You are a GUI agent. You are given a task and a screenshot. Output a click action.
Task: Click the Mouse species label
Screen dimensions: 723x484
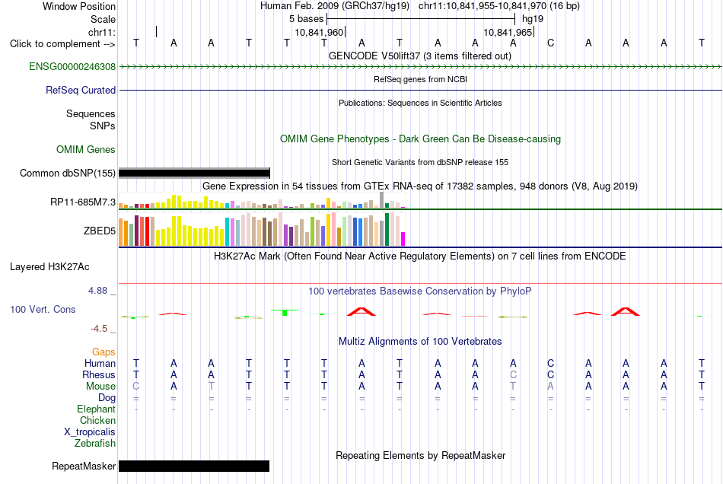[100, 387]
